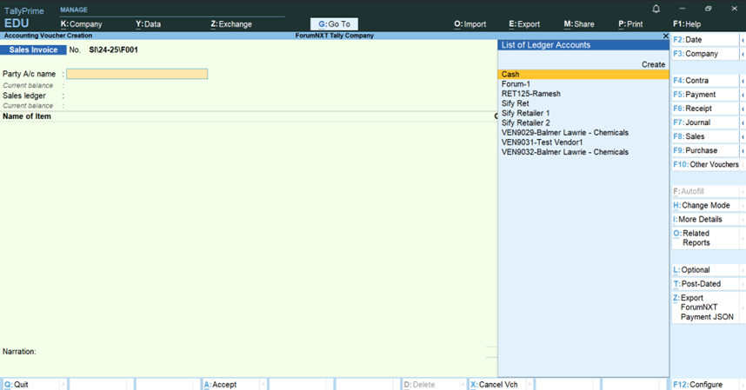Switch to F6: Receipt voucher
This screenshot has height=390, width=746.
(705, 109)
